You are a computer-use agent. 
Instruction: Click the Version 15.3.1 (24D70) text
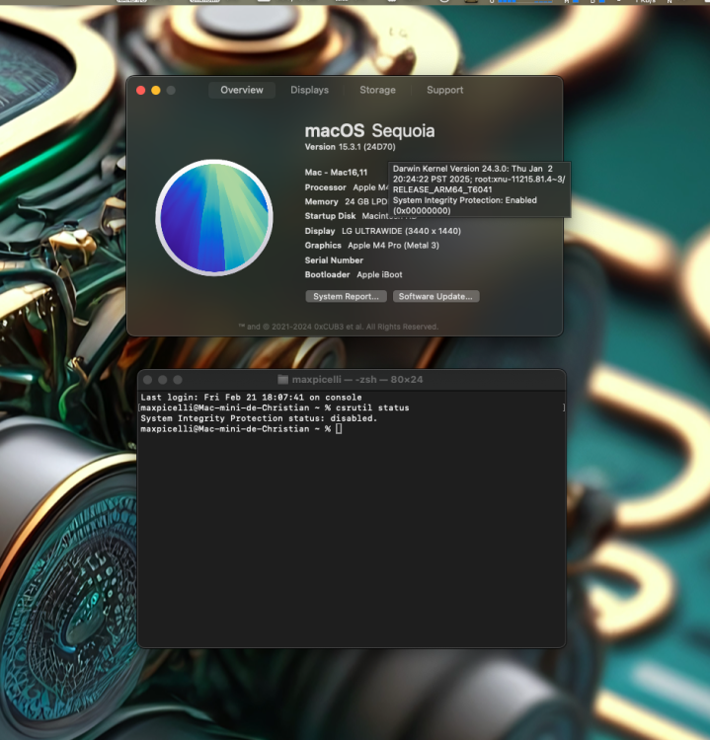350,147
